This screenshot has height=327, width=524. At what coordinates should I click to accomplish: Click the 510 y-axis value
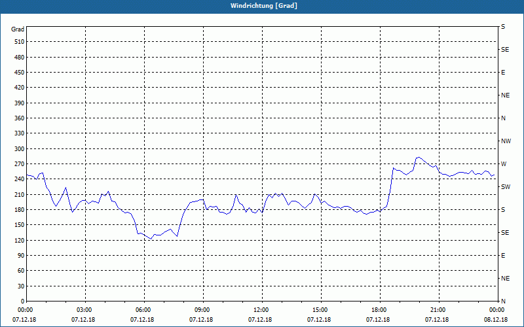point(20,42)
